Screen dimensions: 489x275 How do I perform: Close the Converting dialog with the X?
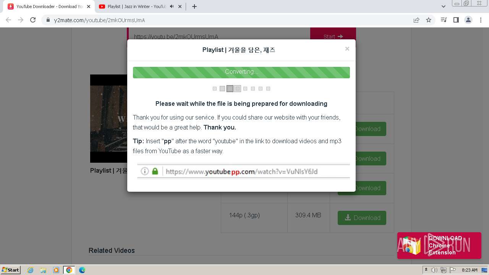click(347, 49)
